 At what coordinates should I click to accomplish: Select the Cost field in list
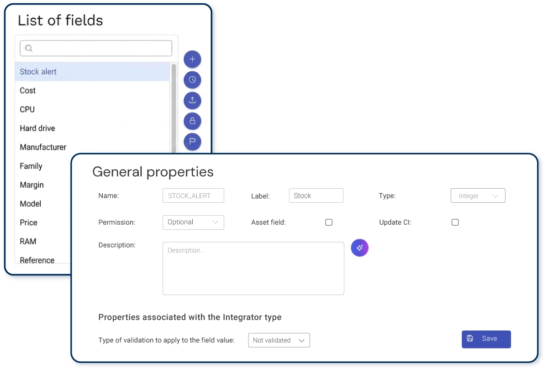coord(92,90)
